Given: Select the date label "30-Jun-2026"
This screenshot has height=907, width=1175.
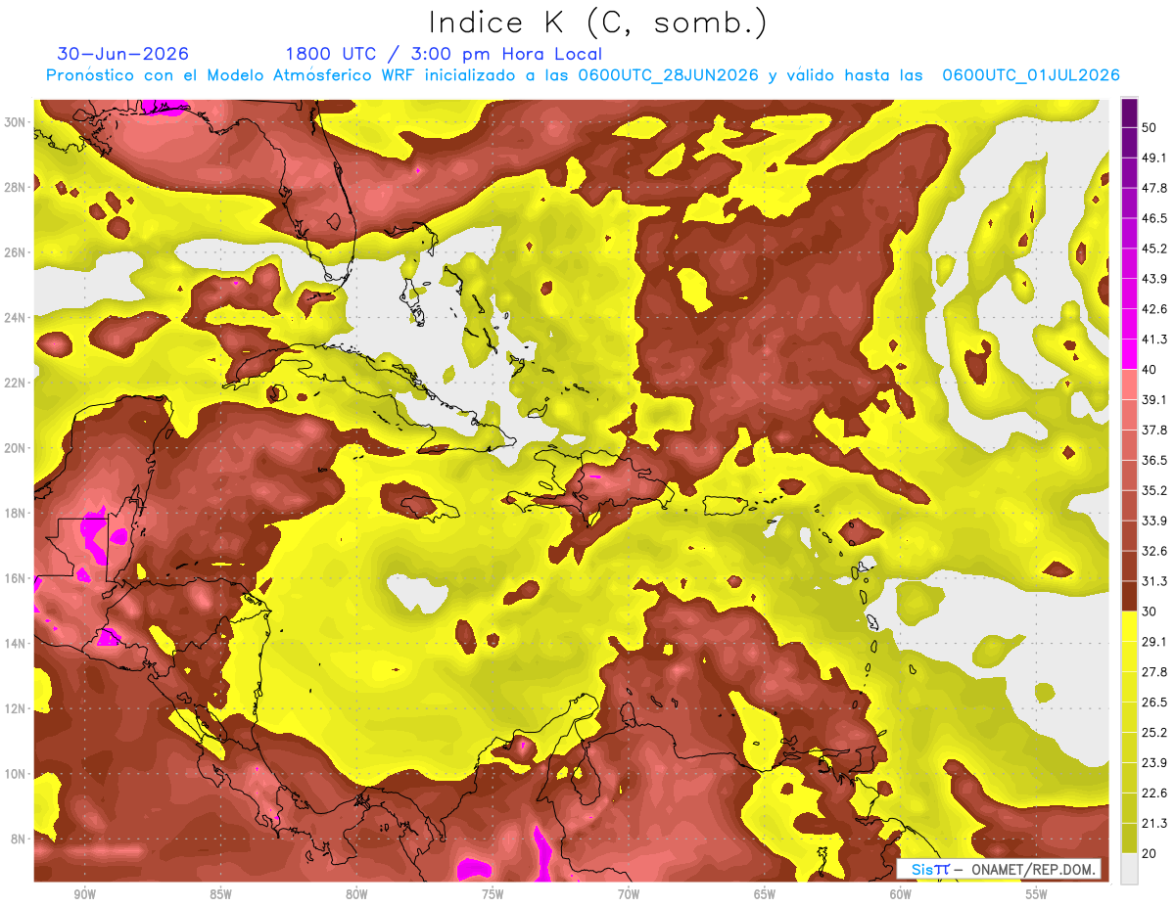Looking at the screenshot, I should tap(123, 54).
